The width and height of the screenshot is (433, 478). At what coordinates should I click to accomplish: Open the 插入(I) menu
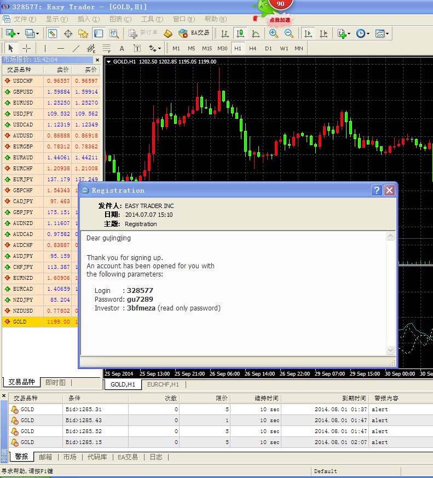click(88, 19)
